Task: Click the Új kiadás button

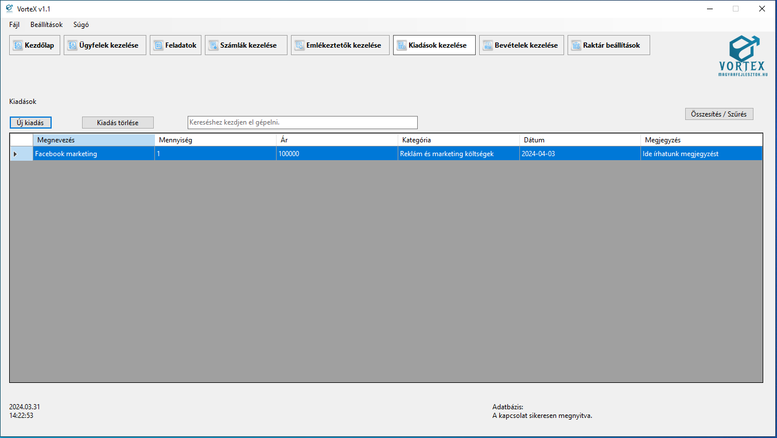Action: coord(30,123)
